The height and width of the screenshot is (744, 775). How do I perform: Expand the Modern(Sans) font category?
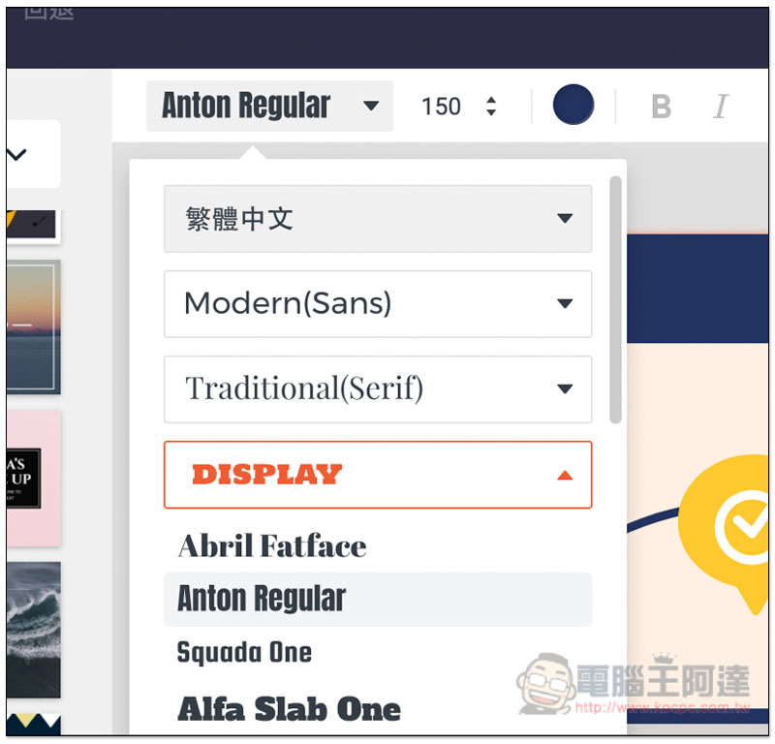378,303
